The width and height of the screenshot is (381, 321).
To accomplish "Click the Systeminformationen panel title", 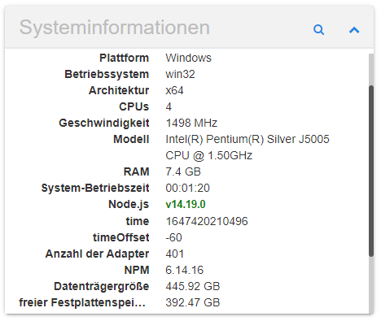I will 115,28.
